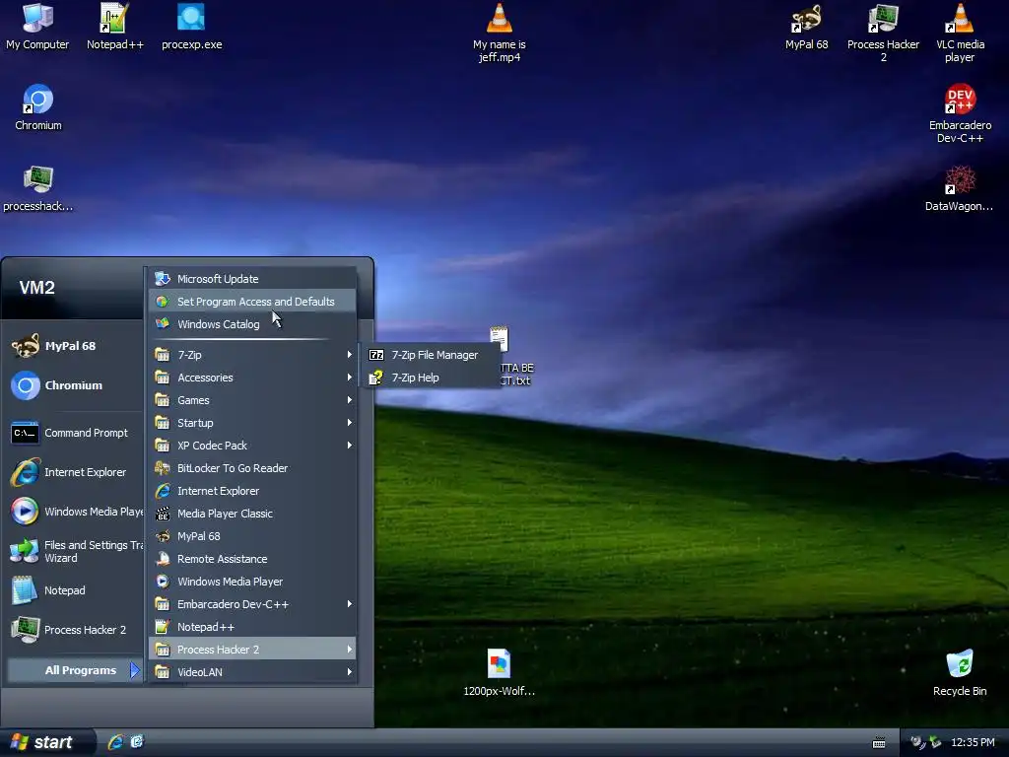Screen dimensions: 1009x757
Task: Launch VLC media player desktop shortcut
Action: point(960,33)
